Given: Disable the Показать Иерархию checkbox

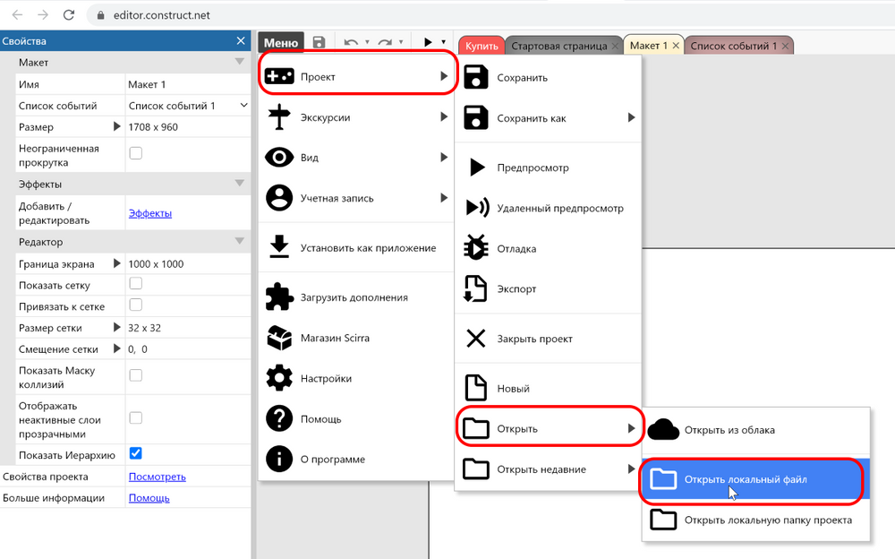Looking at the screenshot, I should pyautogui.click(x=135, y=454).
